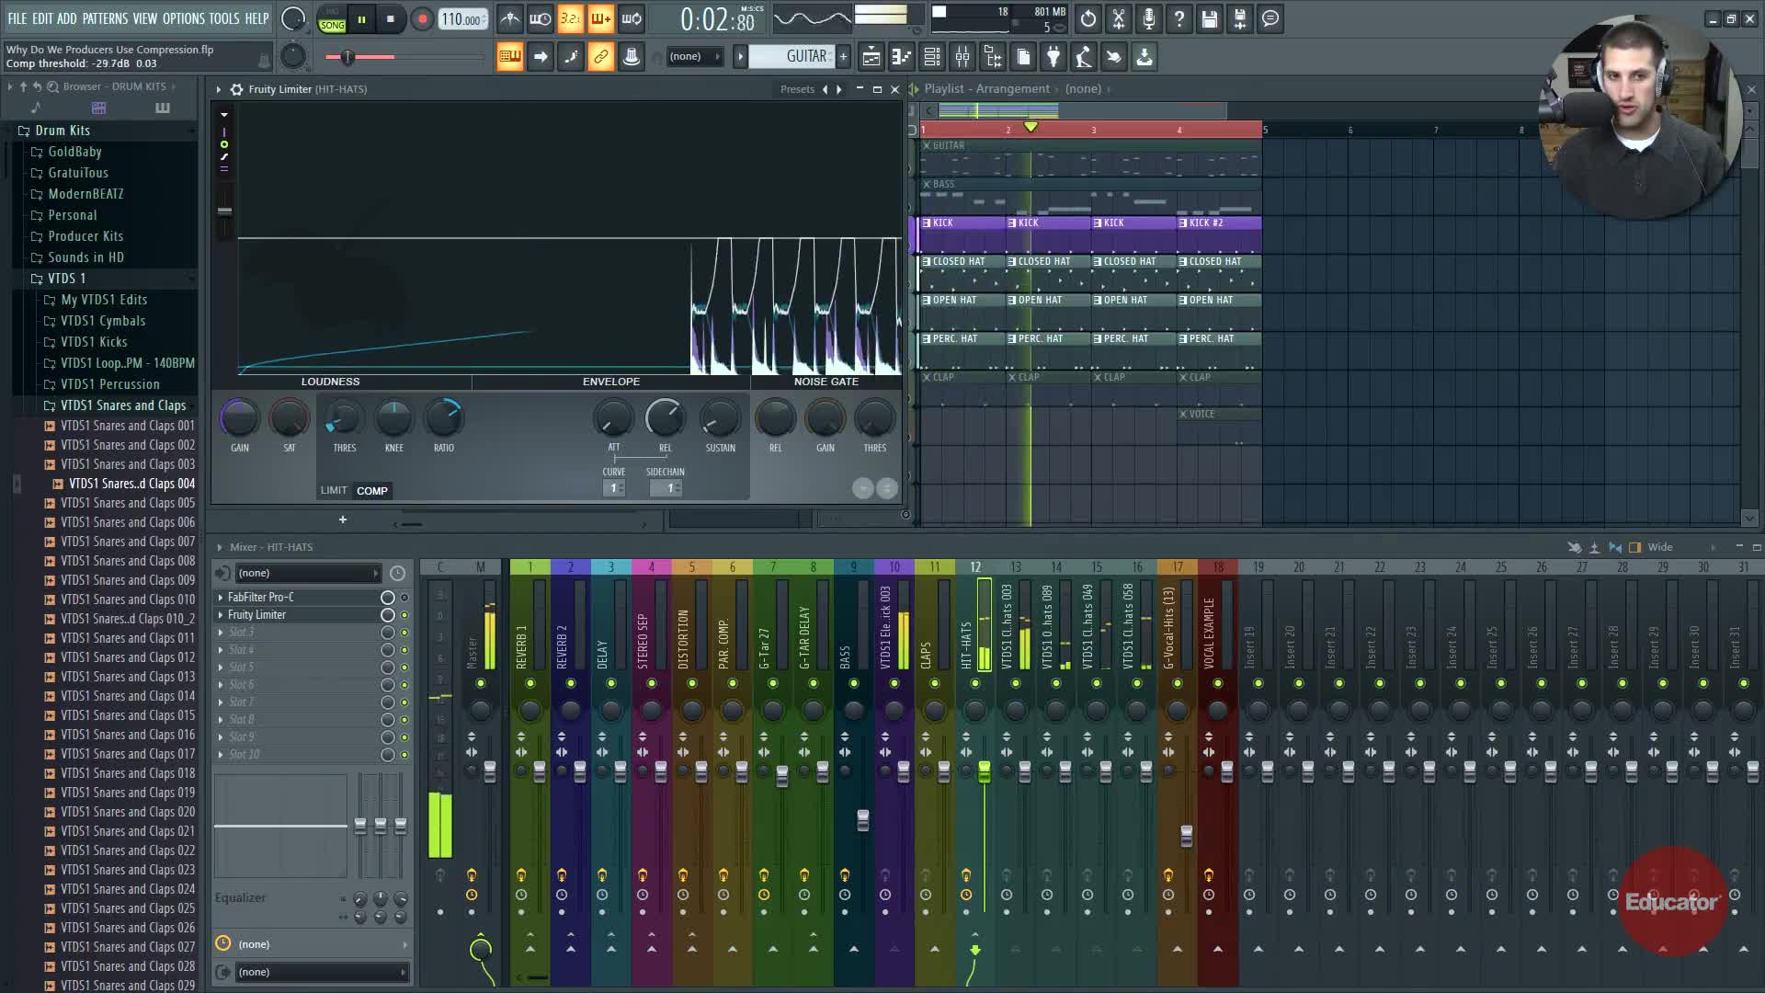Open the OPTIONS menu

pyautogui.click(x=183, y=18)
